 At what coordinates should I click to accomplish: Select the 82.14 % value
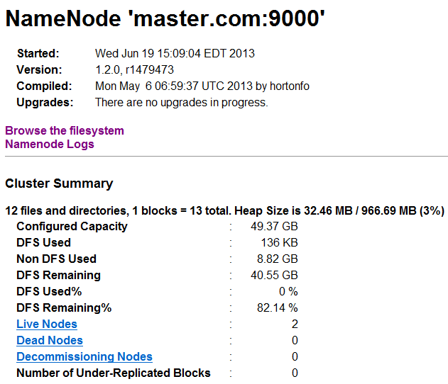point(278,307)
